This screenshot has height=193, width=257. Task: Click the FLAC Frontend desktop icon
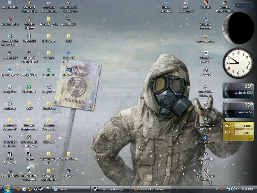pos(10,158)
